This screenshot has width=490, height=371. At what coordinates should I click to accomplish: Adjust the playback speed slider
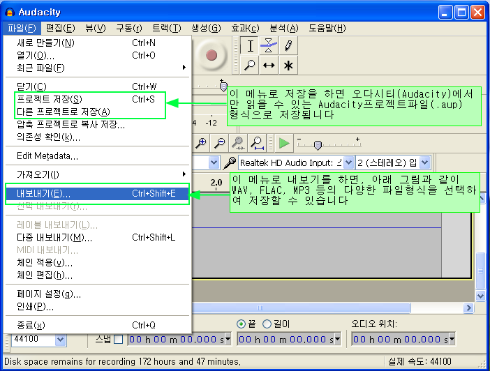(x=318, y=145)
